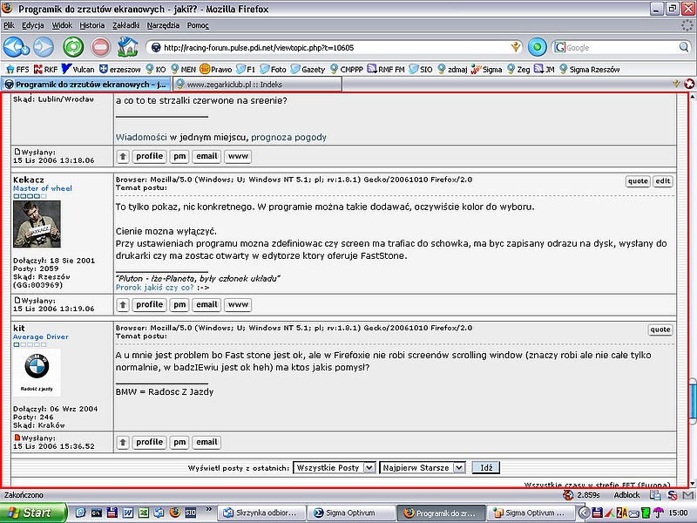The image size is (697, 523).
Task: Click the green Go button beside address bar
Action: click(538, 47)
